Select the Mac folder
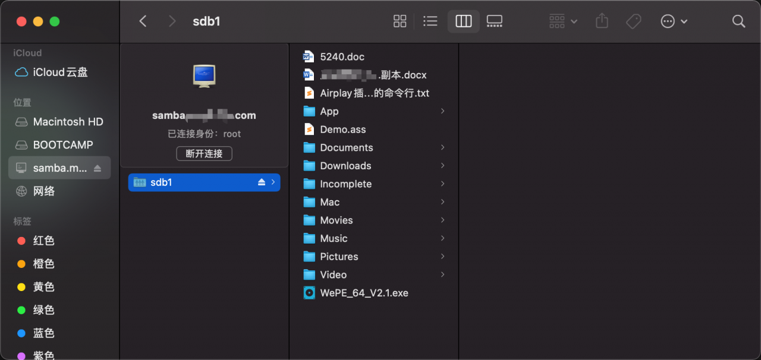 tap(374, 203)
